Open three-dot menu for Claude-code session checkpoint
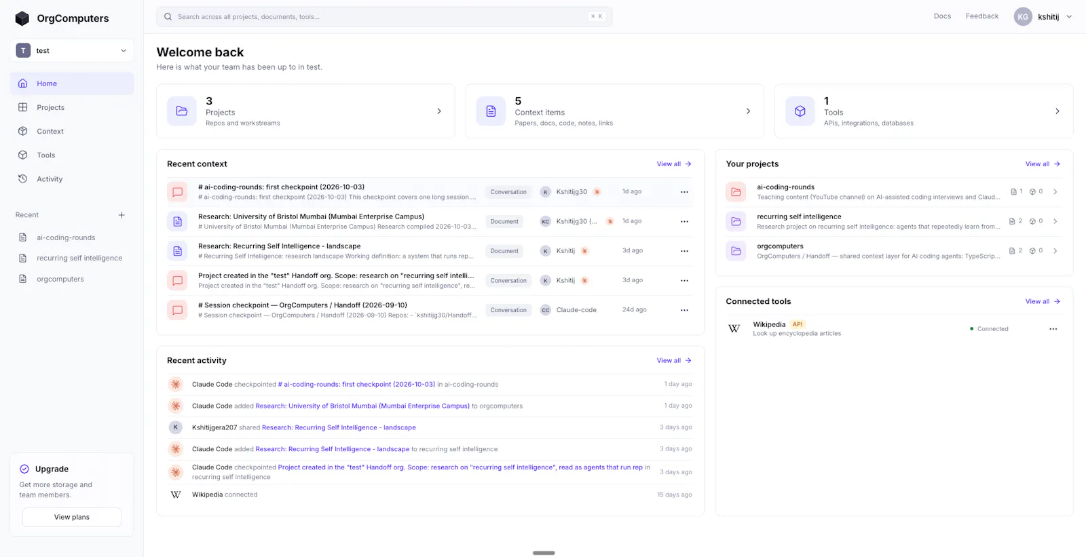 684,310
